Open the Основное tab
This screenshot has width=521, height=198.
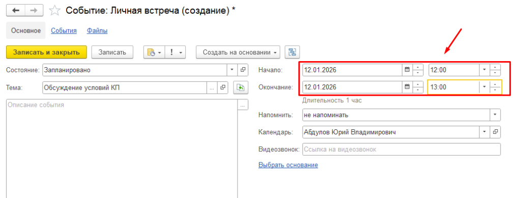pyautogui.click(x=26, y=31)
